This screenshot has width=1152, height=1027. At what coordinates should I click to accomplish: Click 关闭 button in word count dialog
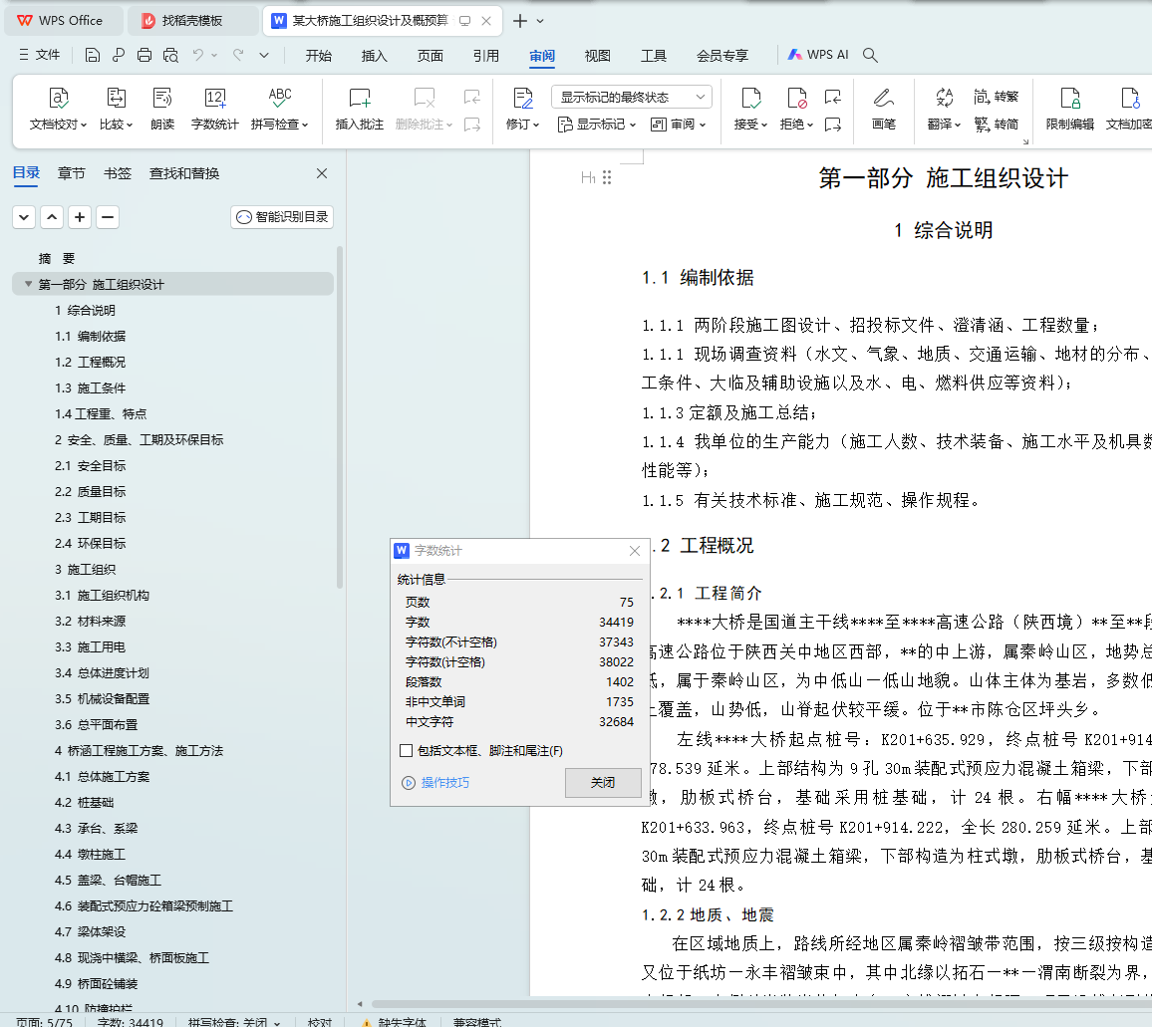point(603,782)
